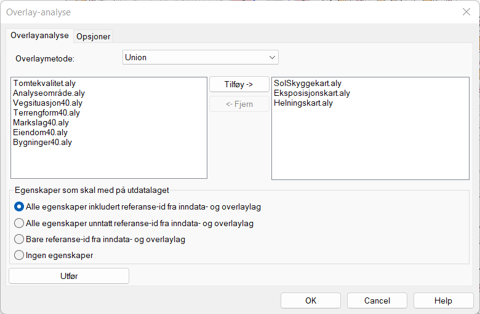Pick Helningskart.aly in the right list
Screen dimensions: 480x314
(x=303, y=103)
